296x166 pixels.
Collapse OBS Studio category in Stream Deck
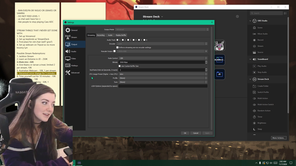point(250,21)
